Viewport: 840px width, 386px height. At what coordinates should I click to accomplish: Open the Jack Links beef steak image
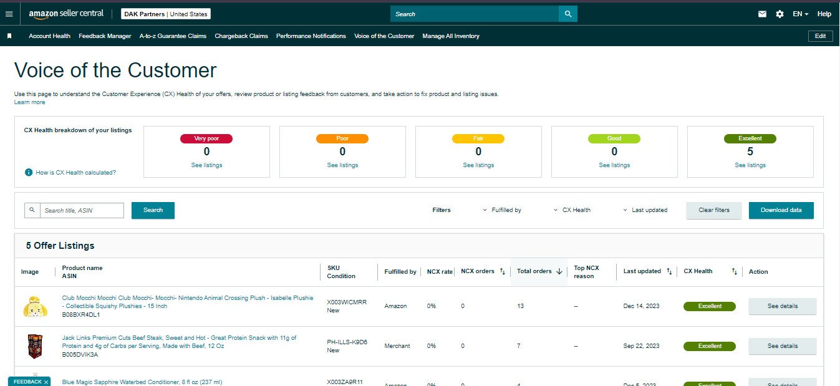point(34,346)
